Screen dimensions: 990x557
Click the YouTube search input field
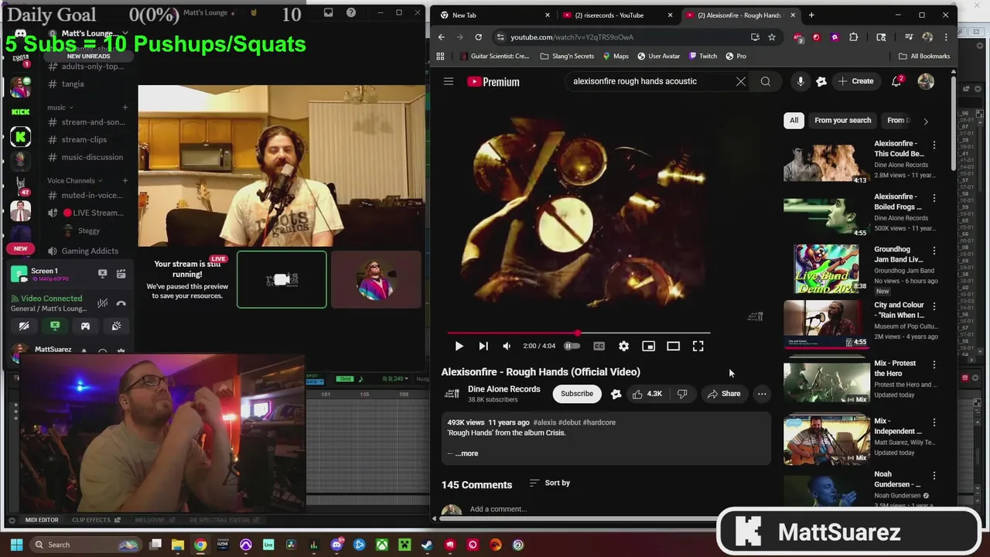click(x=650, y=81)
